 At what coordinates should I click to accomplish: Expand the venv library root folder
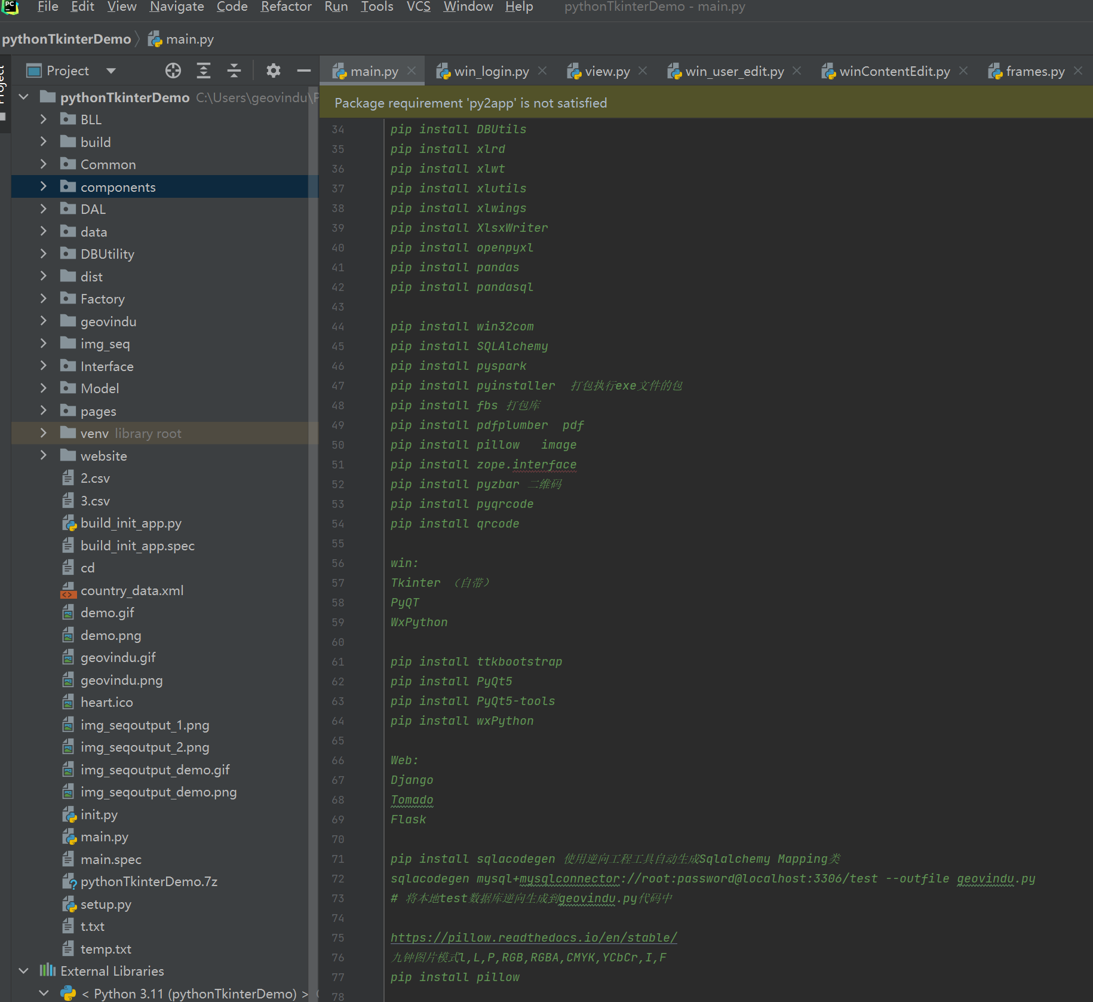[43, 433]
